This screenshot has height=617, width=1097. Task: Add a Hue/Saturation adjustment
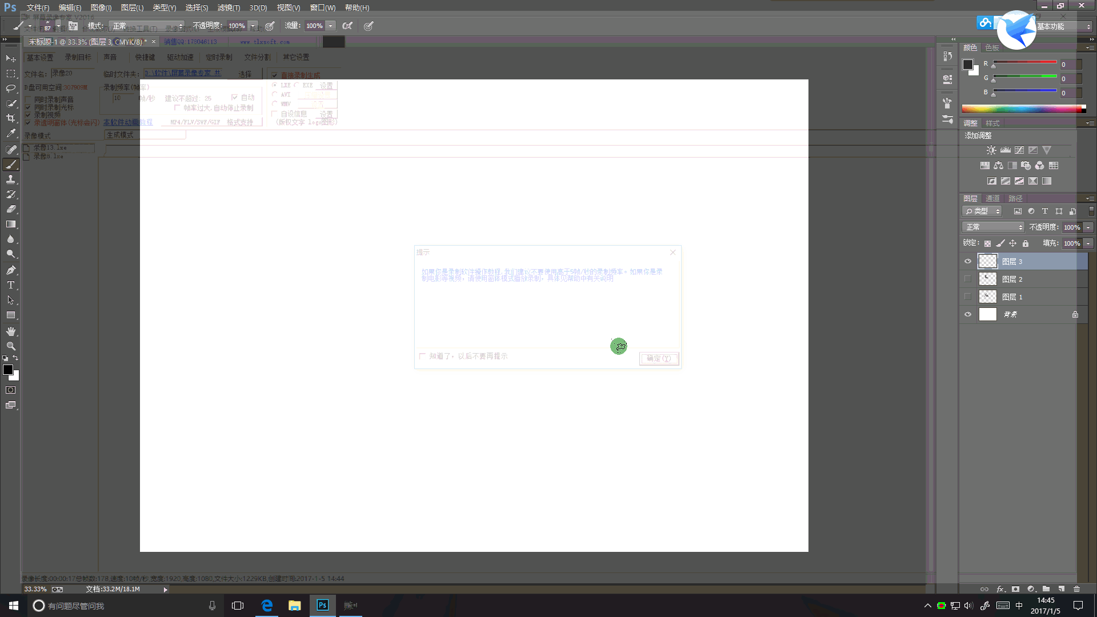coord(985,166)
